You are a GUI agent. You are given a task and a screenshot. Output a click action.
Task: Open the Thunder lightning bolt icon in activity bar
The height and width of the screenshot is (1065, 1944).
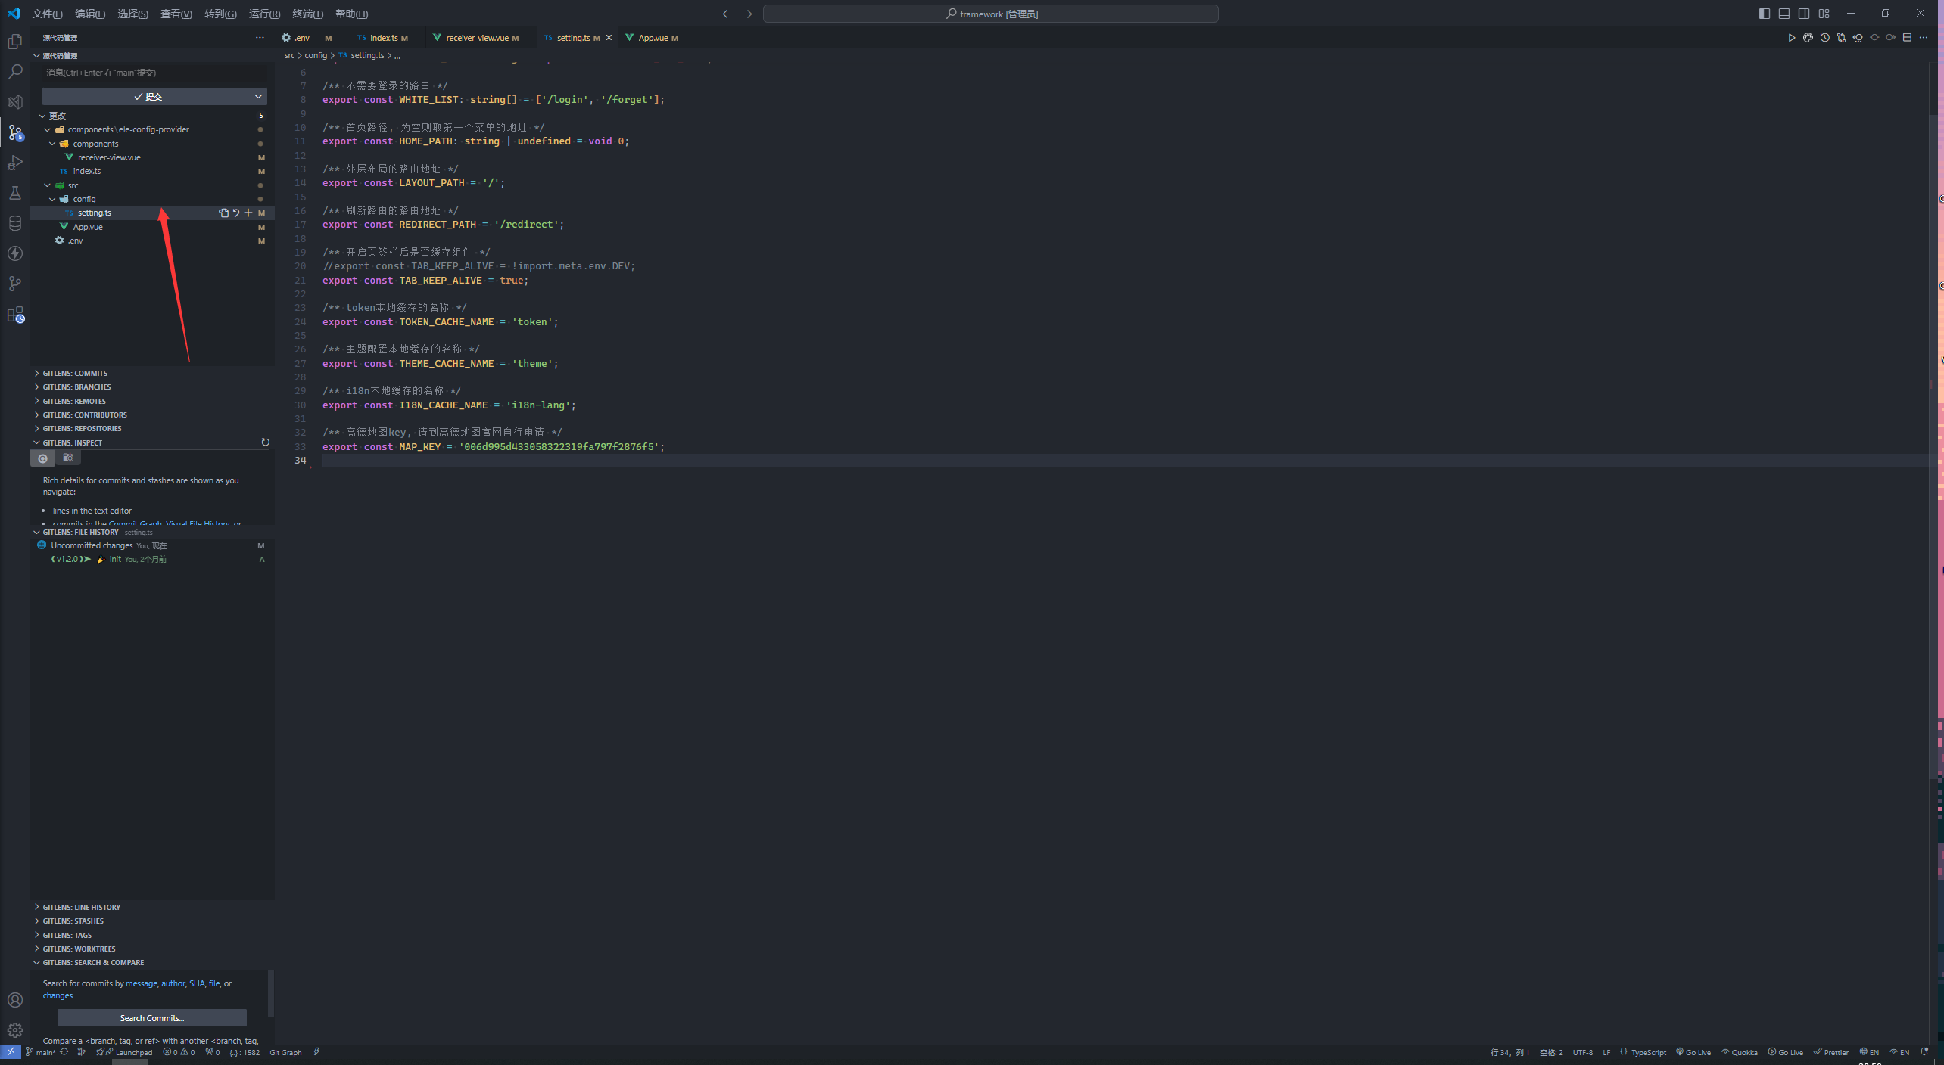[14, 253]
